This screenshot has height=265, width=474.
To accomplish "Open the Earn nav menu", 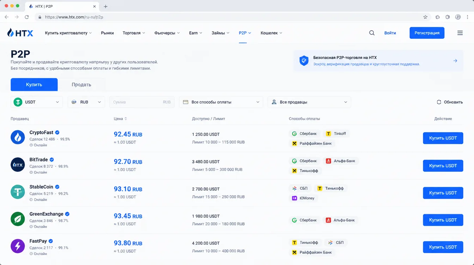I will [196, 33].
